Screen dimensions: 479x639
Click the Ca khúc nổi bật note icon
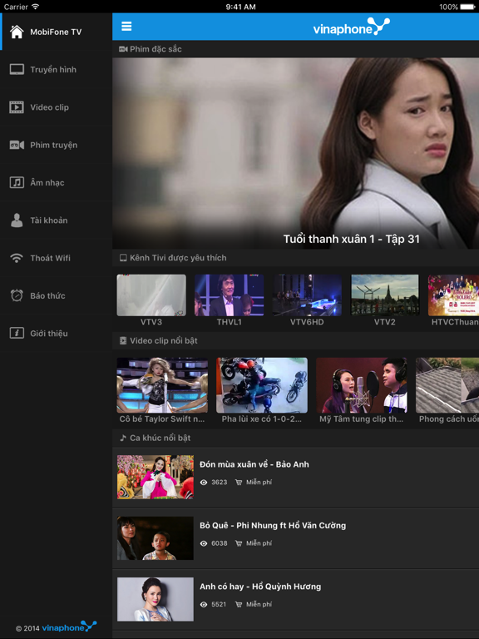[123, 438]
